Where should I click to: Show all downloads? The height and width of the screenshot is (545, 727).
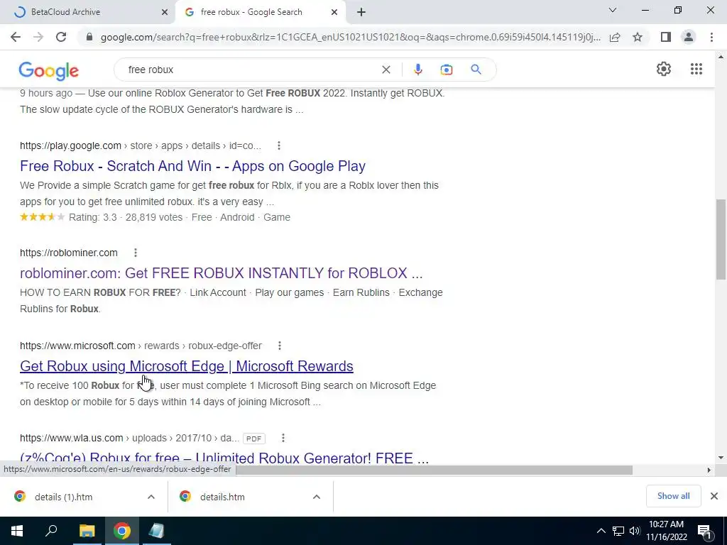[673, 496]
